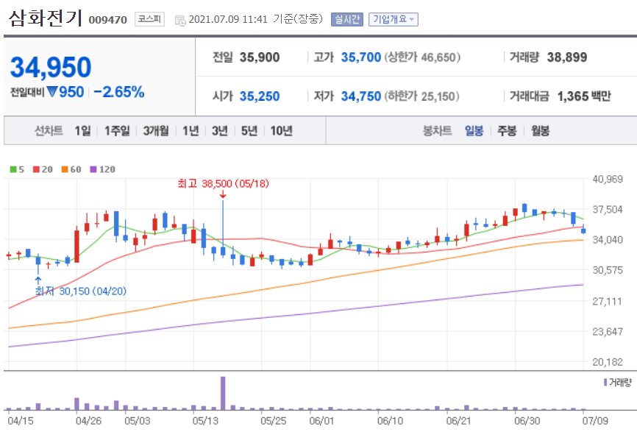This screenshot has width=637, height=432.
Task: Click the 코스피 market badge
Action: pos(149,19)
